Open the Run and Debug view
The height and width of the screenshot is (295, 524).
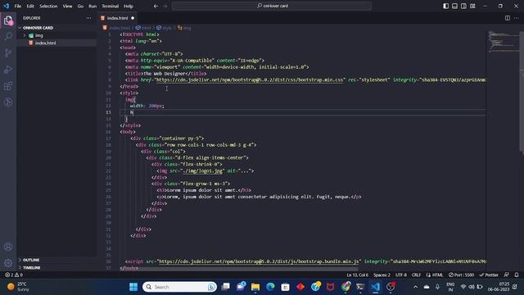click(x=8, y=69)
